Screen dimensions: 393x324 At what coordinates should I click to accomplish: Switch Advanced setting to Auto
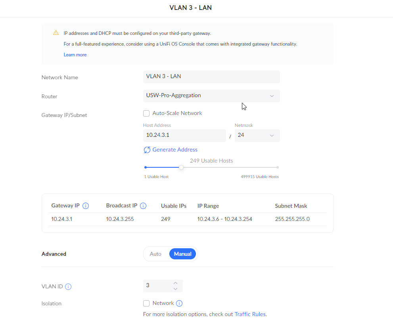coord(155,254)
